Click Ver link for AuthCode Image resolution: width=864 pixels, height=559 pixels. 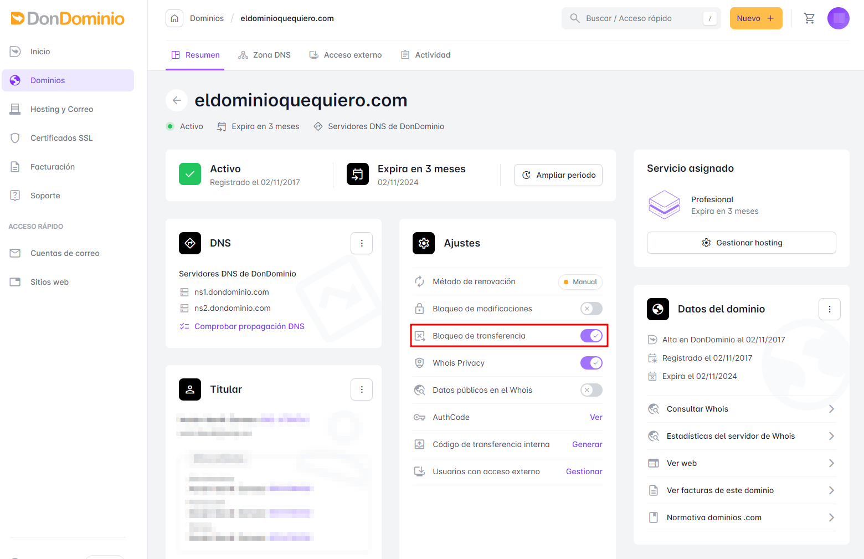(x=596, y=417)
